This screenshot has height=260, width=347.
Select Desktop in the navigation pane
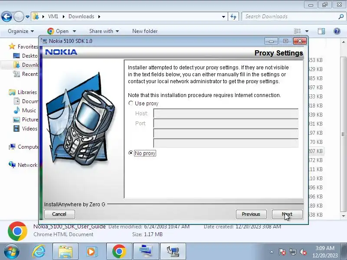(25, 56)
